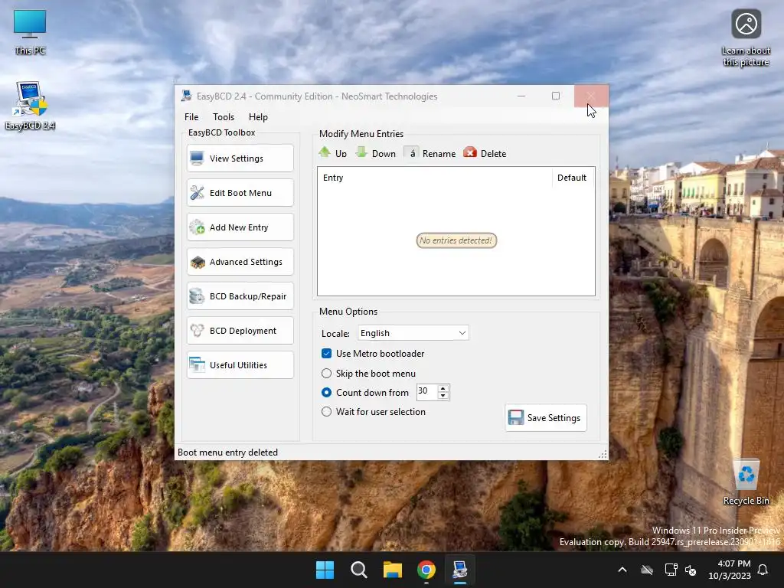Open the Help menu
The image size is (784, 588).
(x=259, y=117)
